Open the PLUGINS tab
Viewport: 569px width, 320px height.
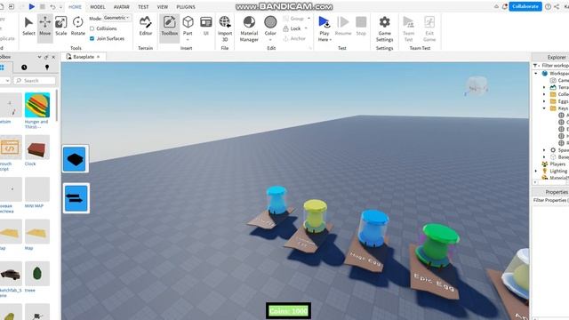click(186, 7)
